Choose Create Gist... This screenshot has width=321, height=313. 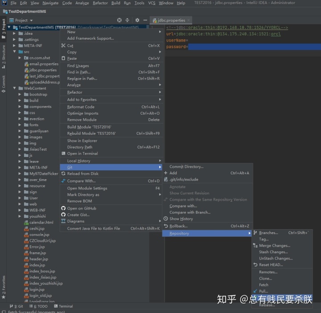click(x=111, y=214)
